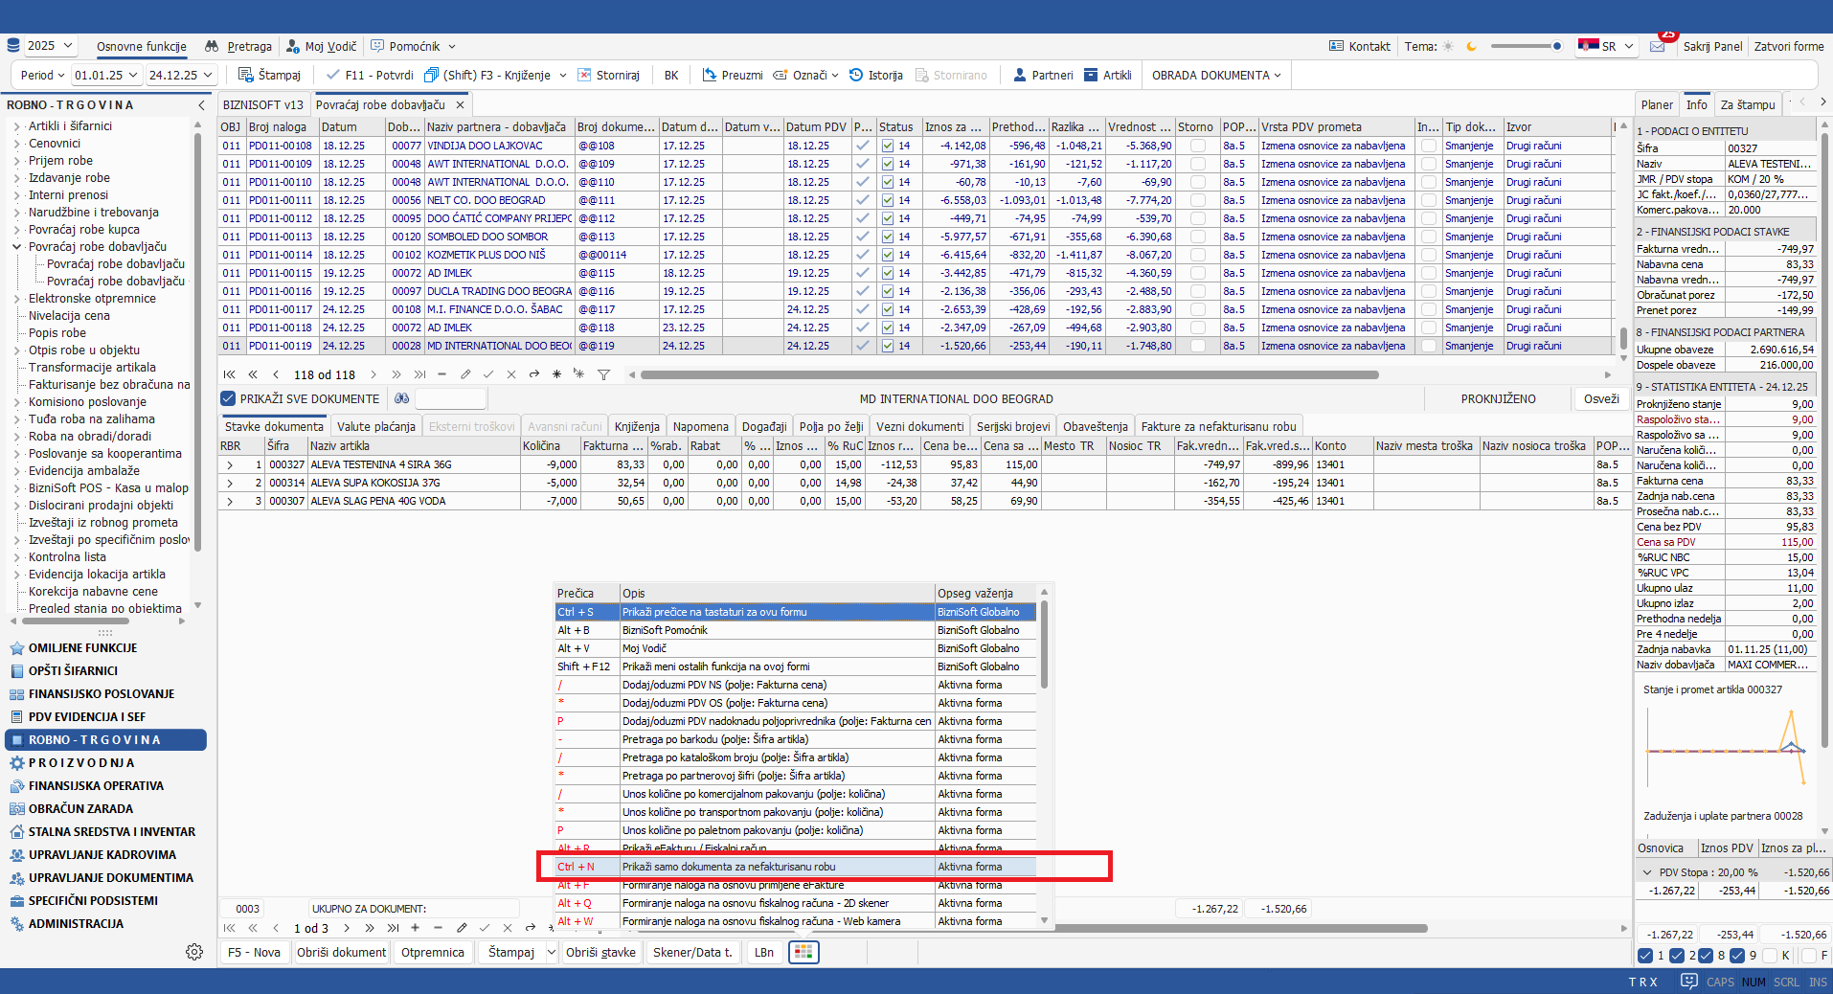This screenshot has width=1833, height=994.
Task: Expand the OBRADA DOKUMENTA dropdown menu
Action: pos(1216,75)
